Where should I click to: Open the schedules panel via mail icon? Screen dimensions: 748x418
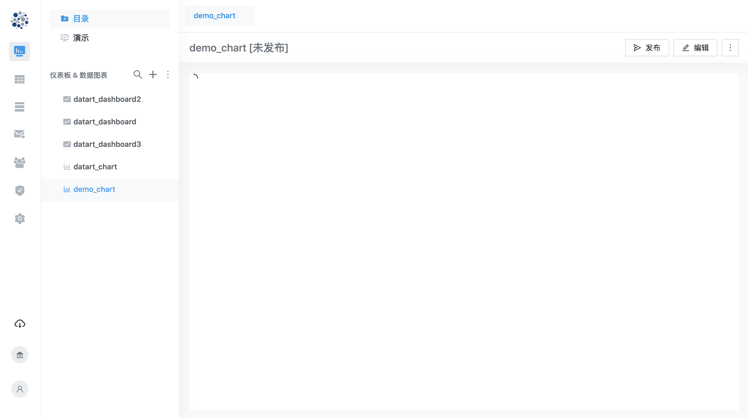[20, 134]
